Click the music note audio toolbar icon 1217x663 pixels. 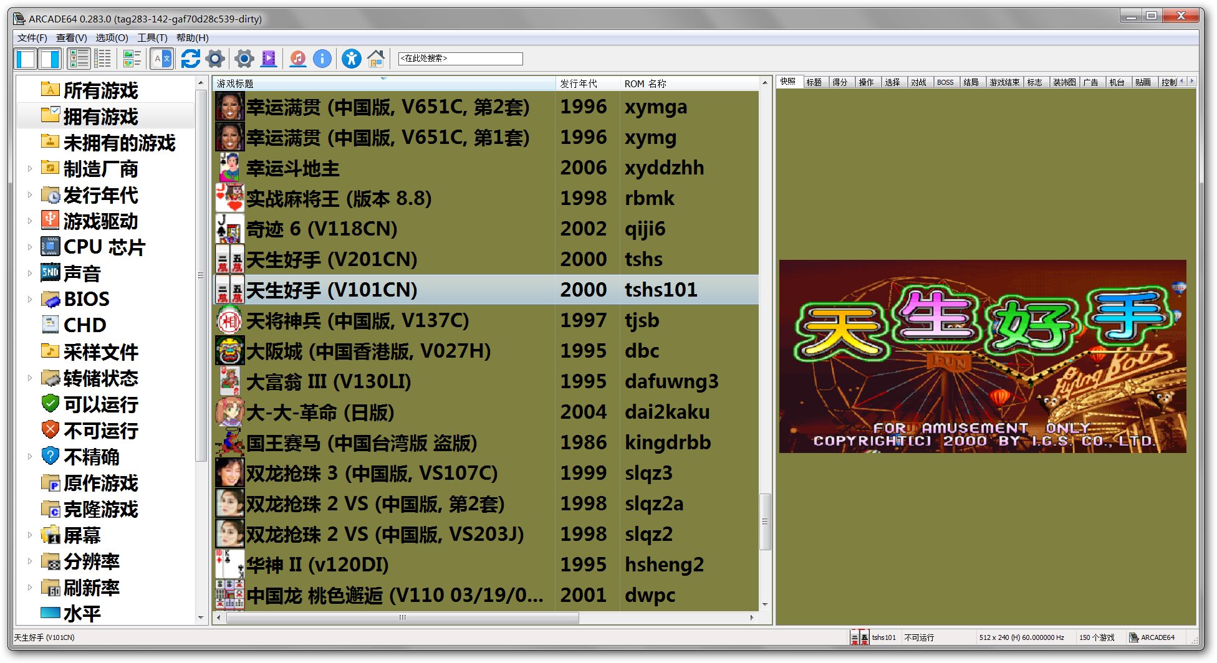298,59
